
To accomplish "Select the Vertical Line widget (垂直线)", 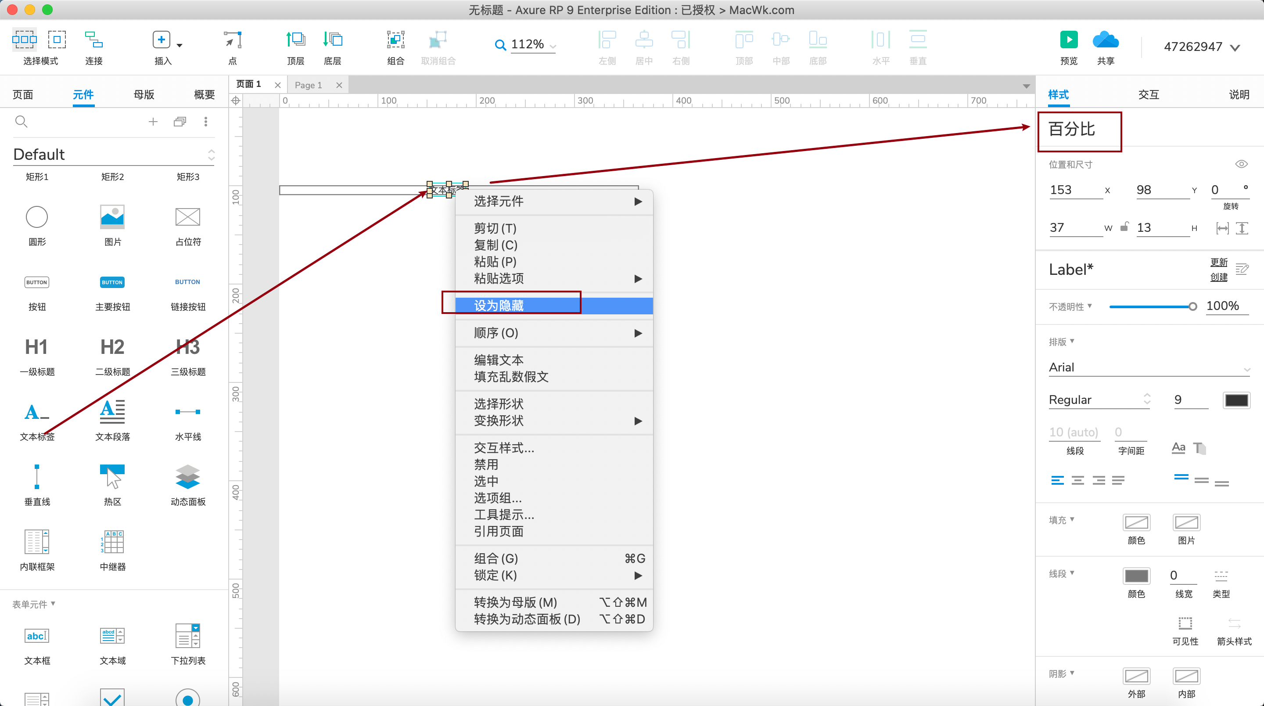I will tap(37, 477).
